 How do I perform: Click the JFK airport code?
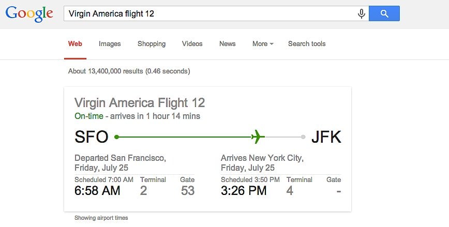tap(326, 137)
